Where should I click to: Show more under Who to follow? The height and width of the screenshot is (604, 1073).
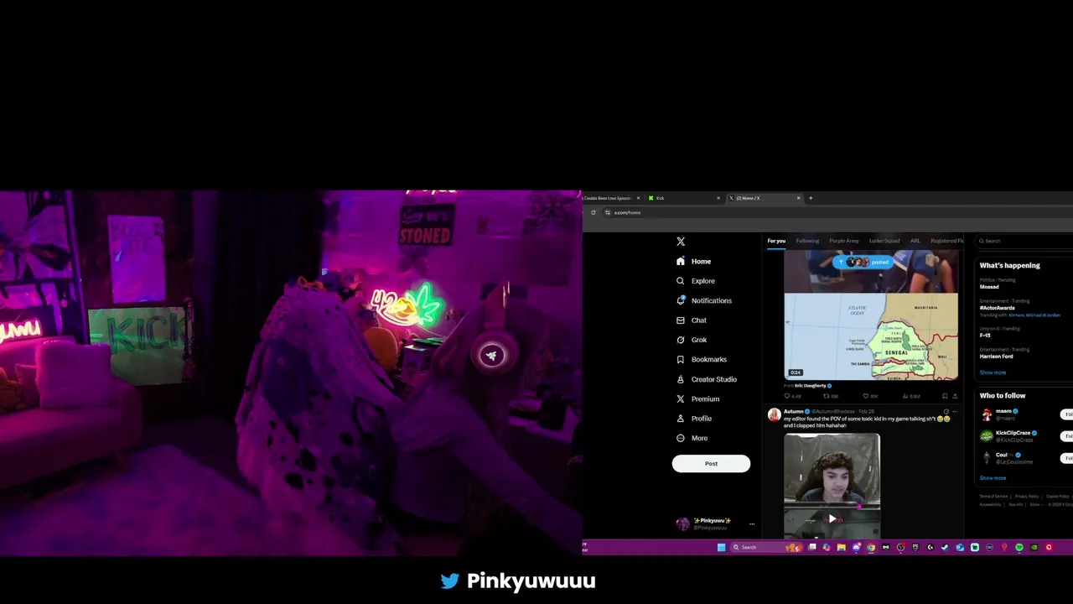(993, 478)
